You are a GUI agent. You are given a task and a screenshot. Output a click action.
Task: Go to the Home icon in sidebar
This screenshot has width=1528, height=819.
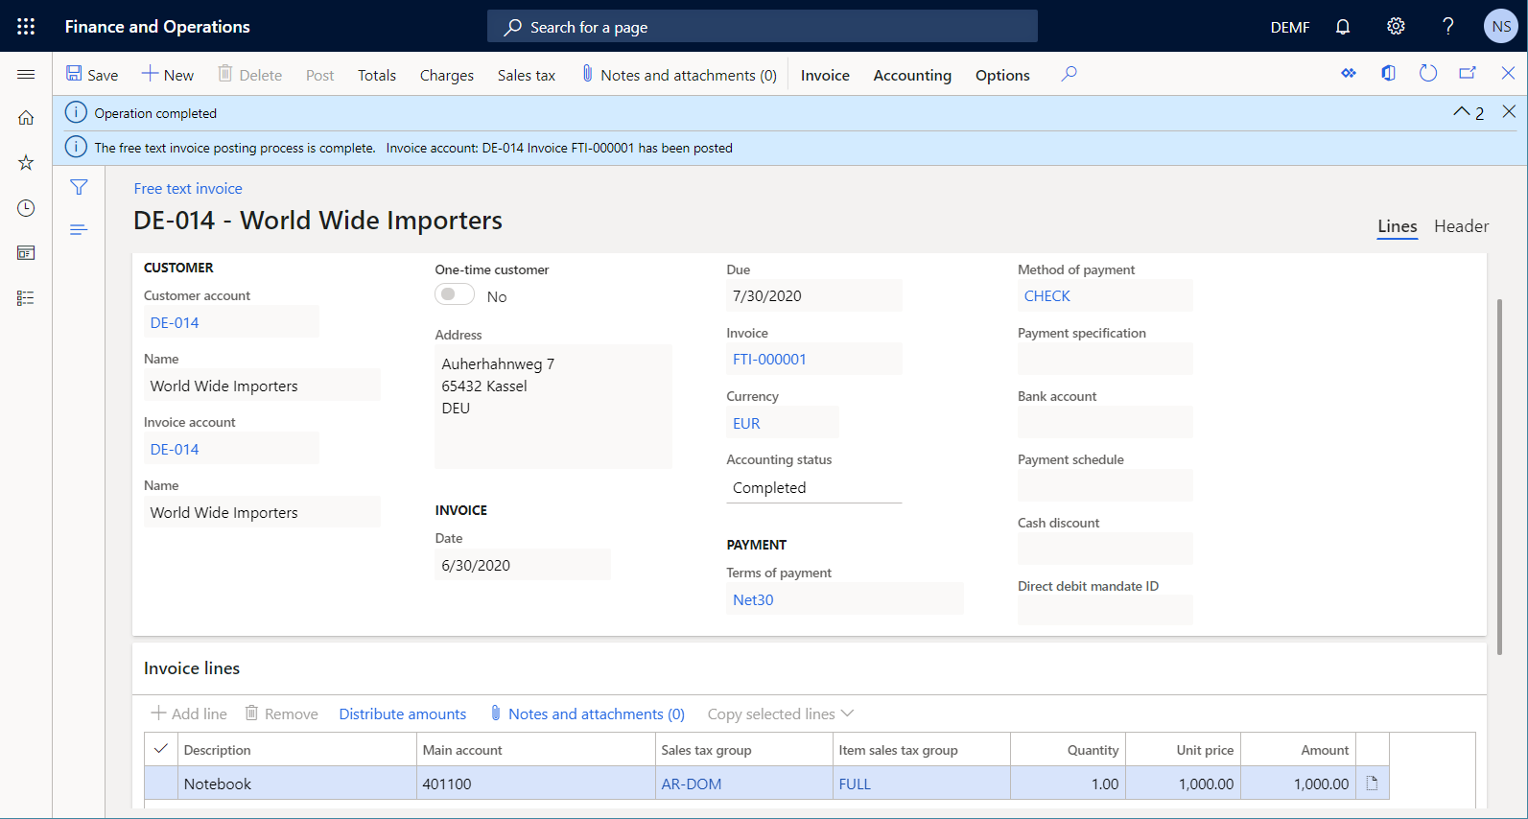point(26,118)
